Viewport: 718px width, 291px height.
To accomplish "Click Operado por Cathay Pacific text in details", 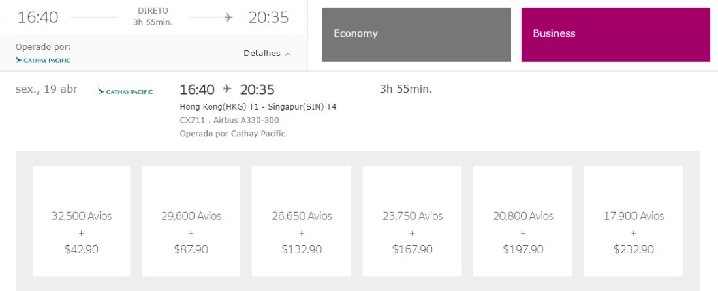I will [x=232, y=134].
